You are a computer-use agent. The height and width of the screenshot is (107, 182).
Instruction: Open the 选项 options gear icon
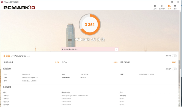[175, 6]
